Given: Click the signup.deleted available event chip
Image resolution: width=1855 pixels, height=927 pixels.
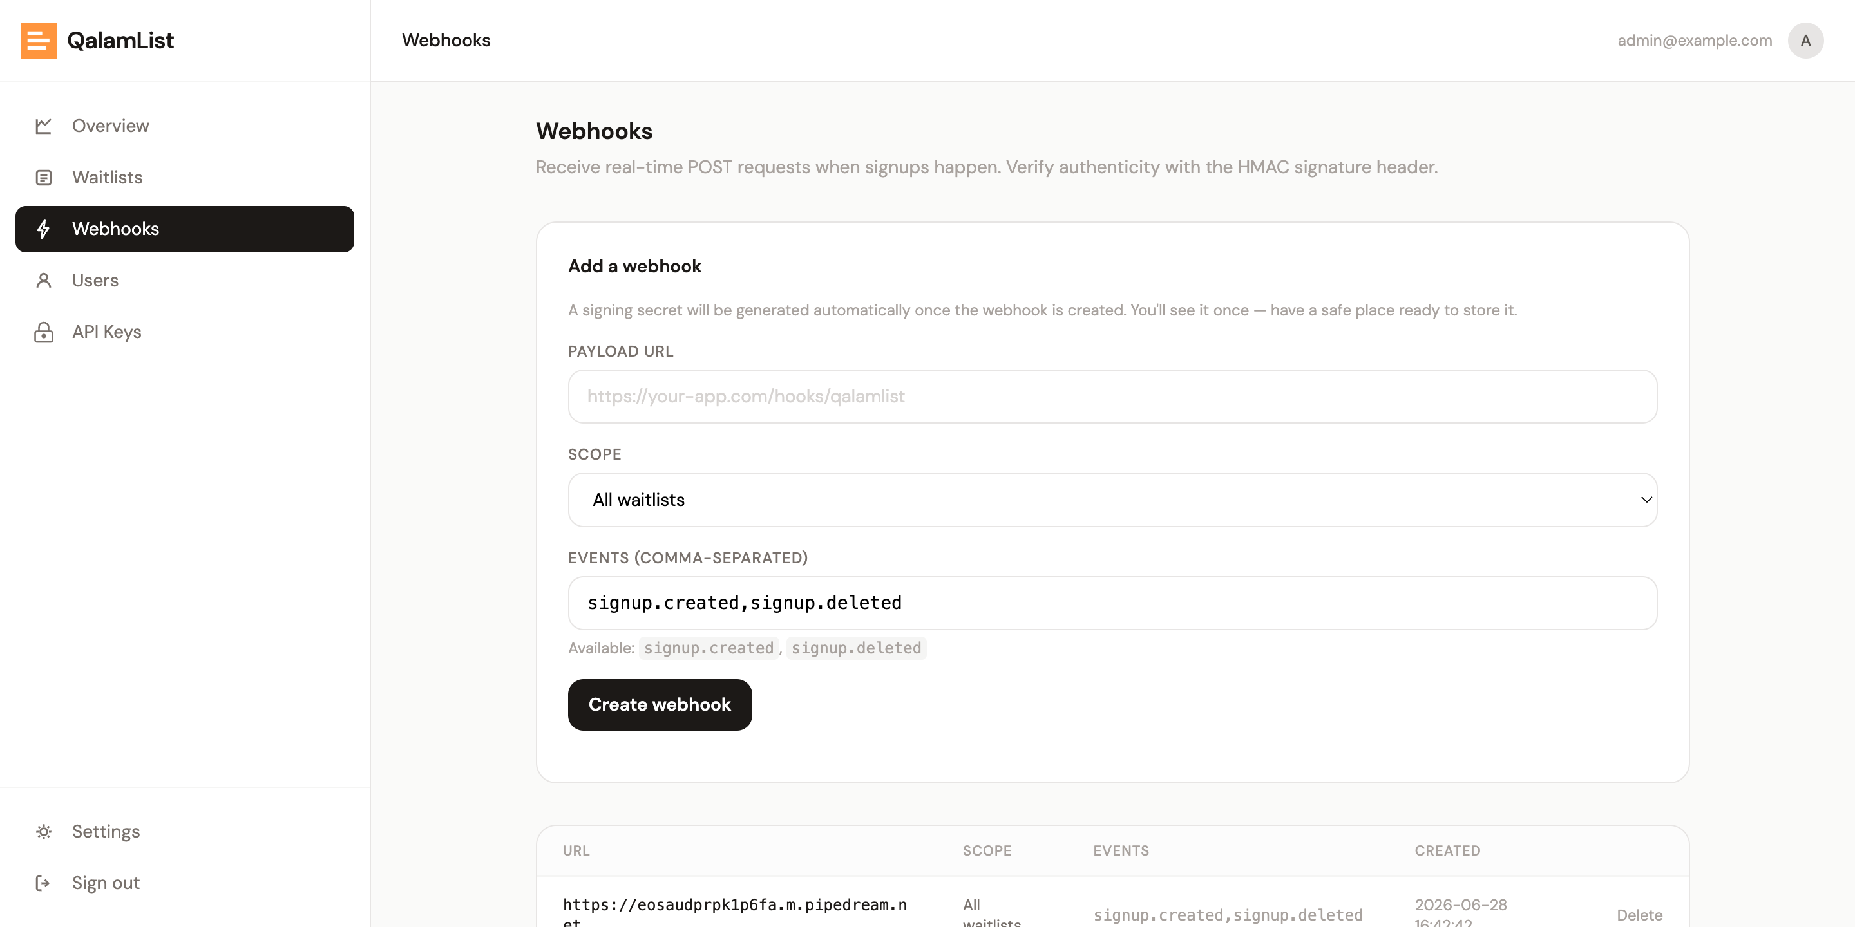Looking at the screenshot, I should (855, 648).
